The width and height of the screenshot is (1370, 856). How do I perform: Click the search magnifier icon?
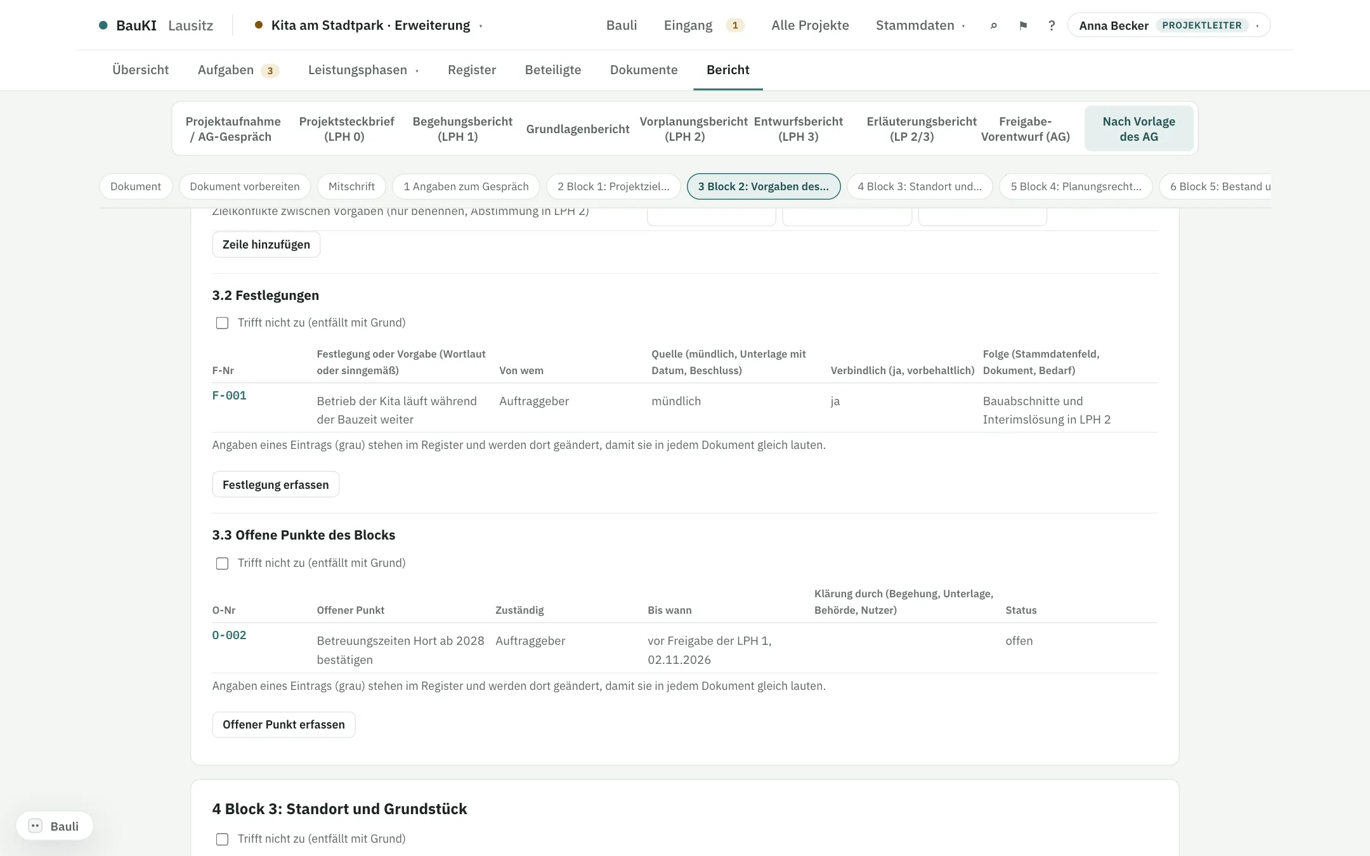pyautogui.click(x=993, y=25)
